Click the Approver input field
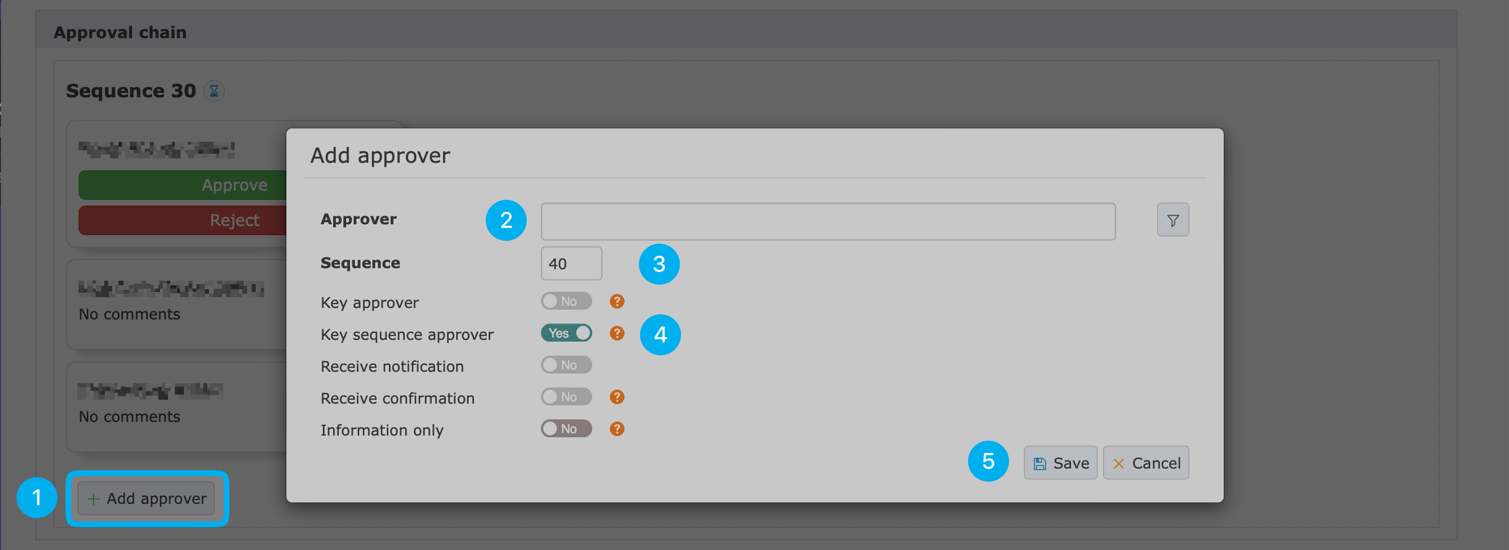The width and height of the screenshot is (1509, 550). coord(828,221)
